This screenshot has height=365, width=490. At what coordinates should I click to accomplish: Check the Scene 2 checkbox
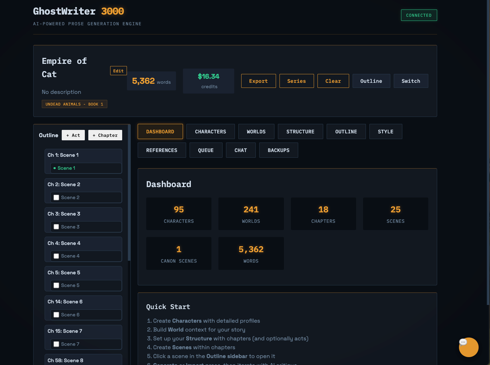coord(56,197)
